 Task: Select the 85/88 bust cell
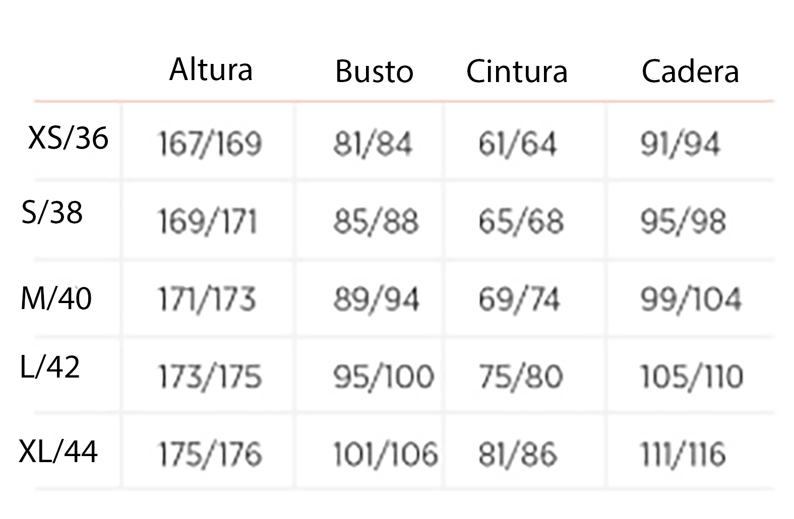click(x=376, y=221)
